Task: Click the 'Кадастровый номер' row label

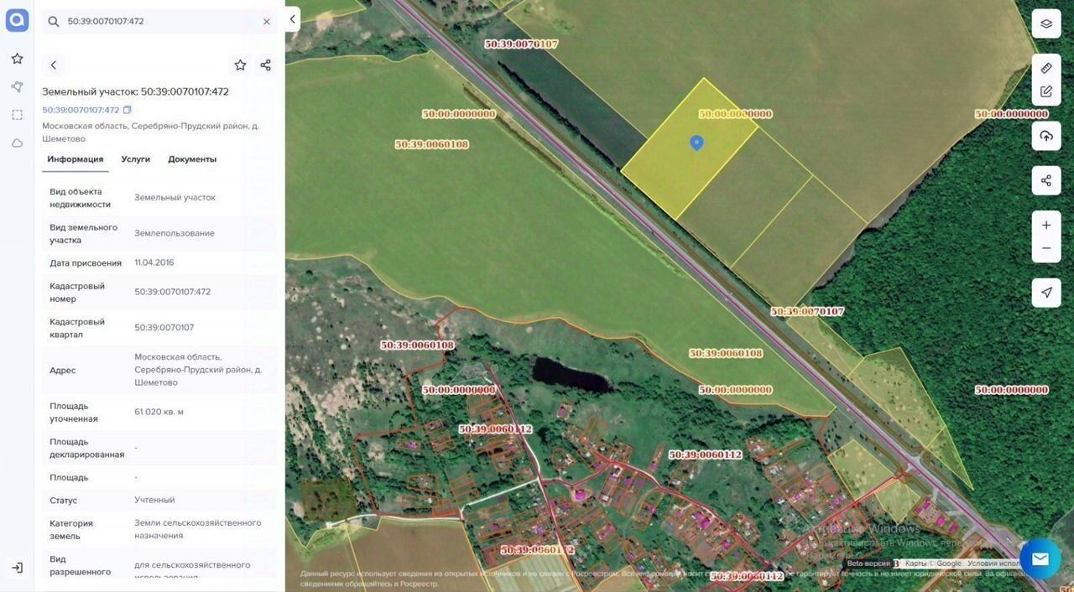Action: coord(77,293)
